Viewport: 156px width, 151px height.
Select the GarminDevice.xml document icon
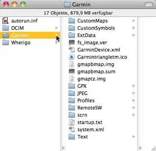click(x=72, y=50)
